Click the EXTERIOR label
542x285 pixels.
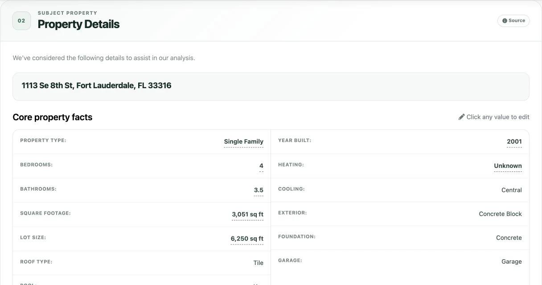click(292, 213)
